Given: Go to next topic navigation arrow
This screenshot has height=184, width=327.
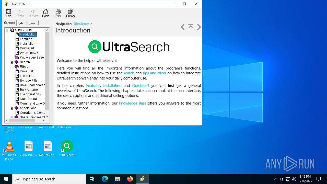Looking at the screenshot, I should tap(199, 27).
